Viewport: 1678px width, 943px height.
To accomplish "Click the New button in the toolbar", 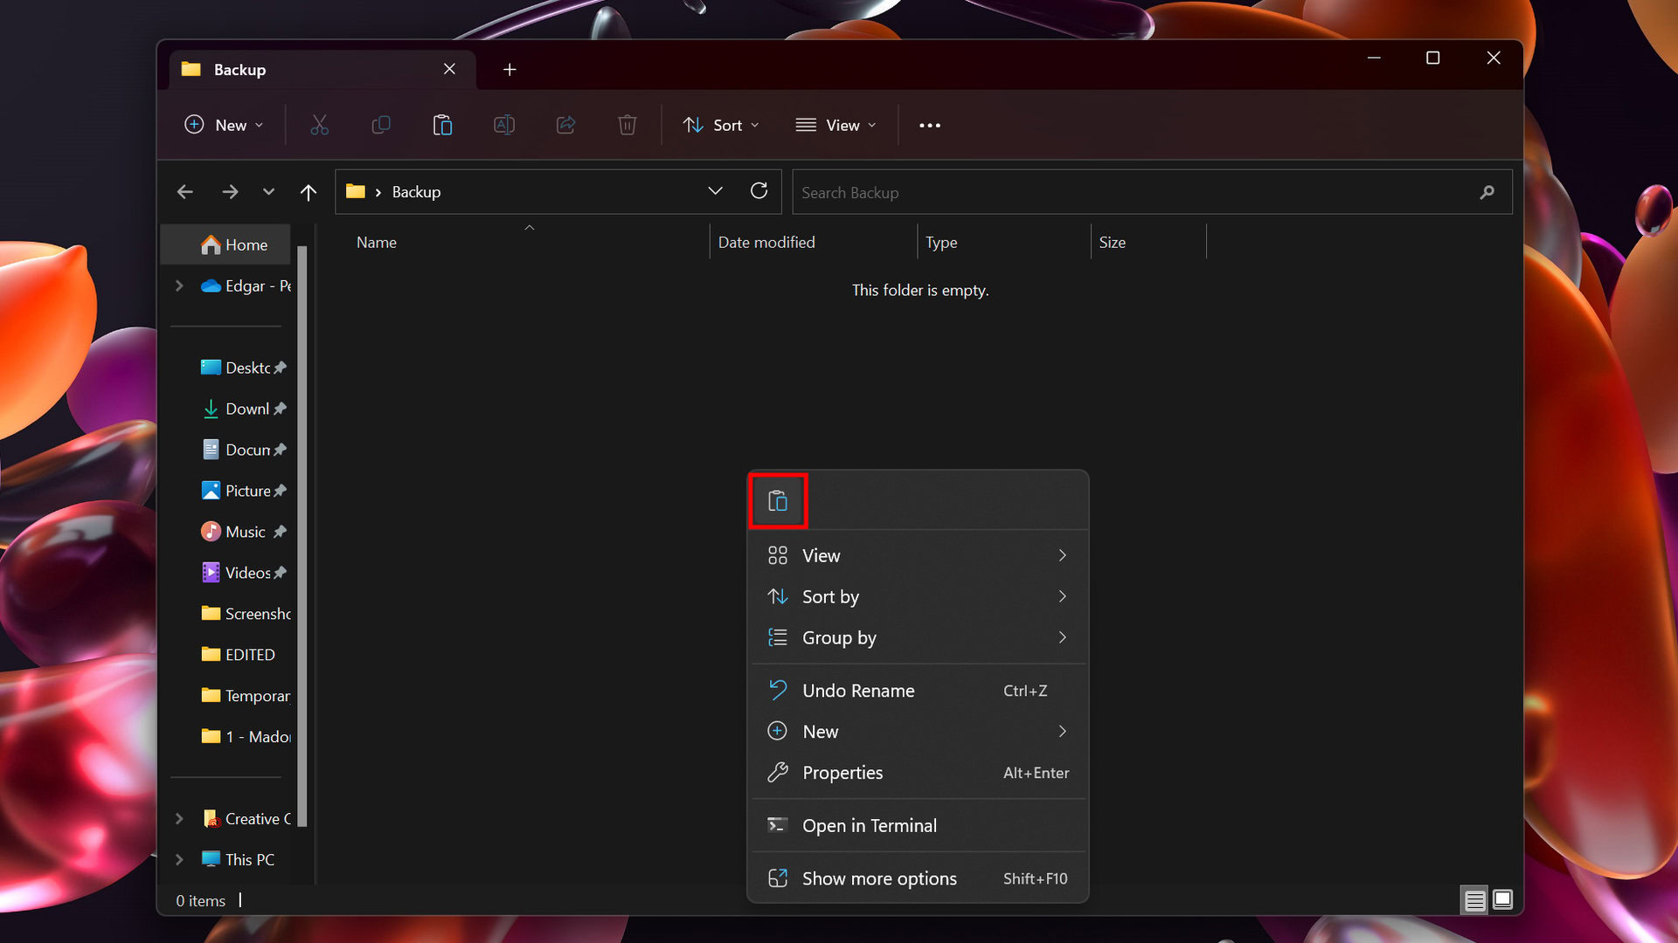I will (224, 126).
